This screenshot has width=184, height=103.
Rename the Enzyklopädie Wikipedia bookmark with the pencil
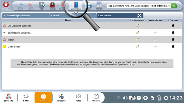[x=137, y=33]
